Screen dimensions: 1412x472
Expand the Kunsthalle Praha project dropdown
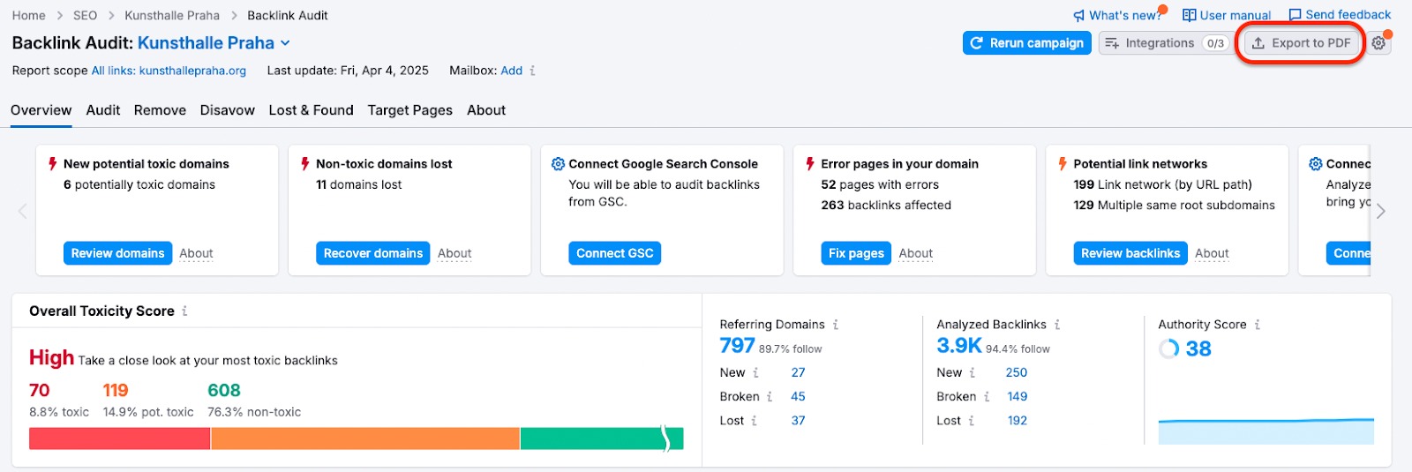pyautogui.click(x=285, y=43)
